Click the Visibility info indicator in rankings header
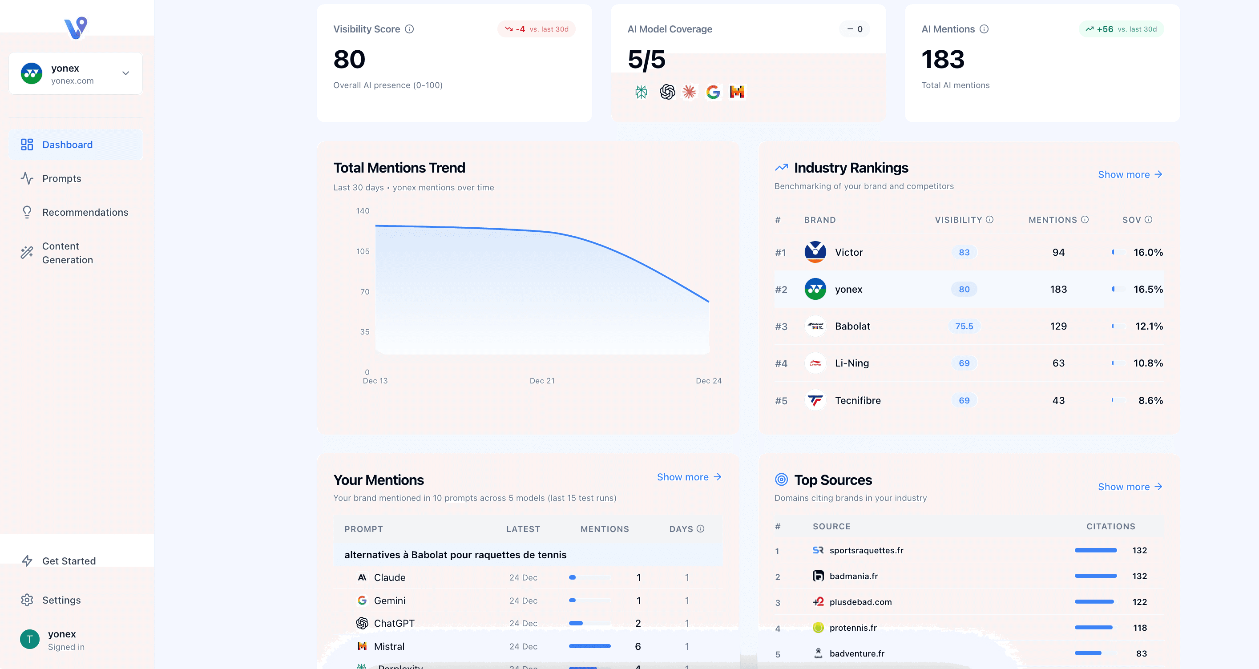1259x669 pixels. 990,219
